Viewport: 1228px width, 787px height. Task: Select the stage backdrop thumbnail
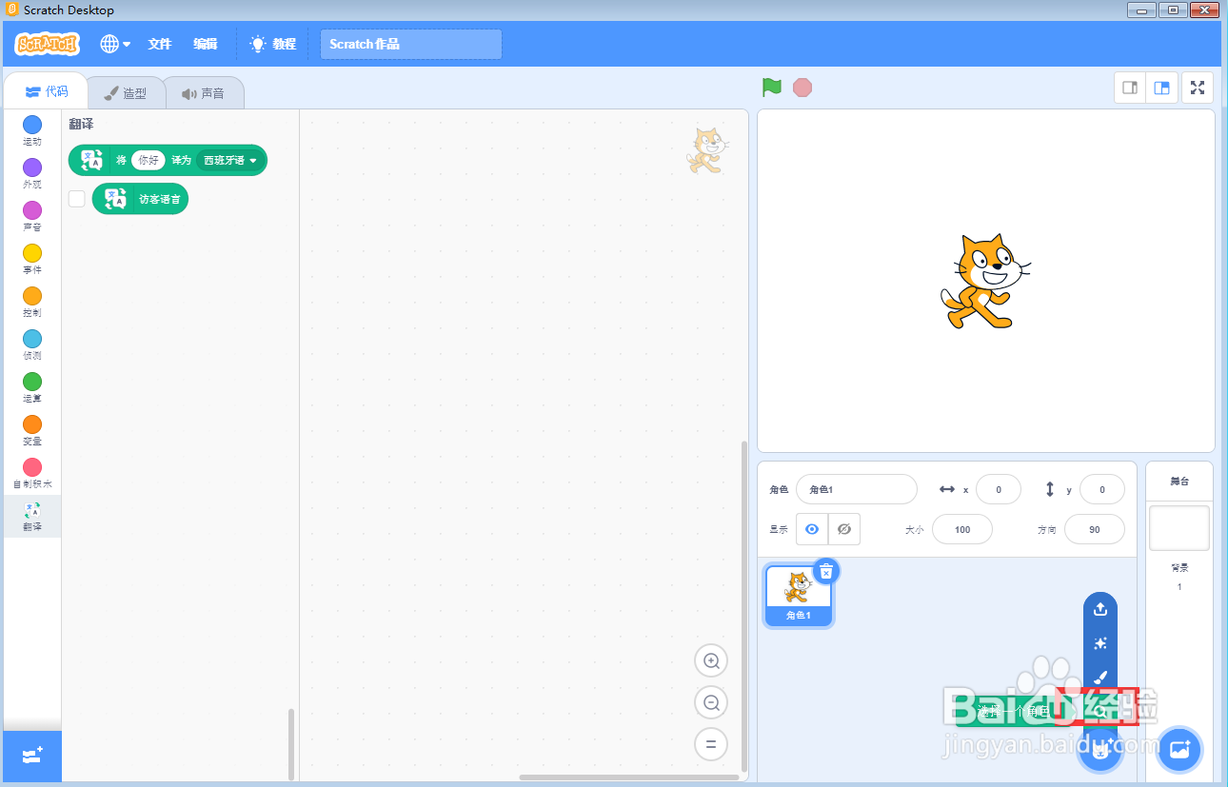point(1179,528)
